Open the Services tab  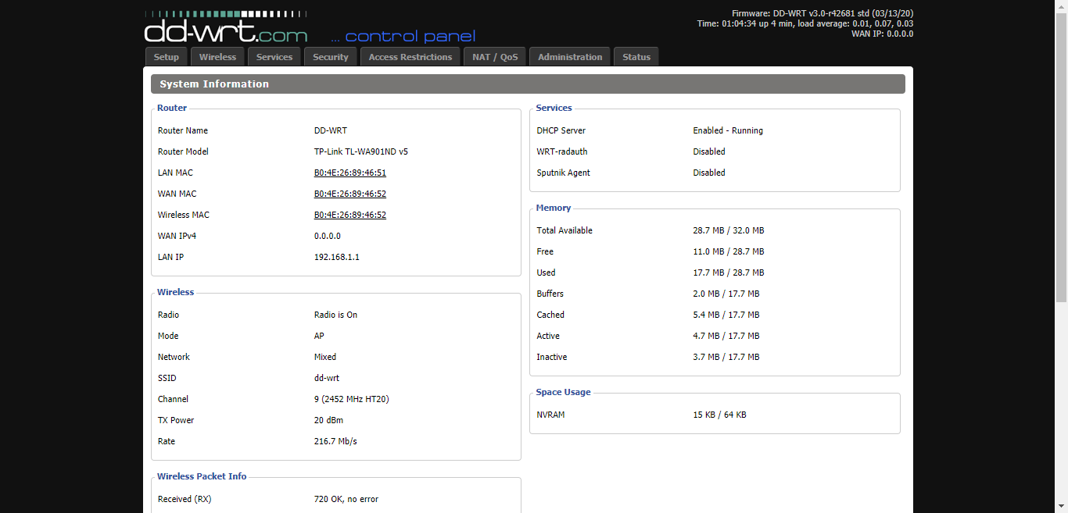coord(274,57)
